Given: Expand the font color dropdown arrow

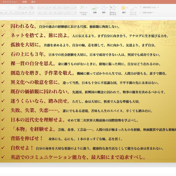Looking at the screenshot, I should [33, 13].
